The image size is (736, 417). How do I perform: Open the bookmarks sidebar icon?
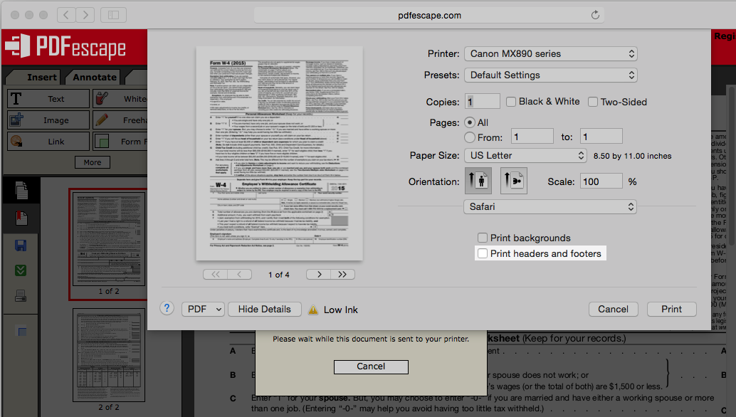coord(21,218)
